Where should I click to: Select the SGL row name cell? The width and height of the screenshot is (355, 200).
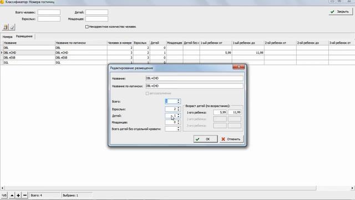(x=29, y=62)
